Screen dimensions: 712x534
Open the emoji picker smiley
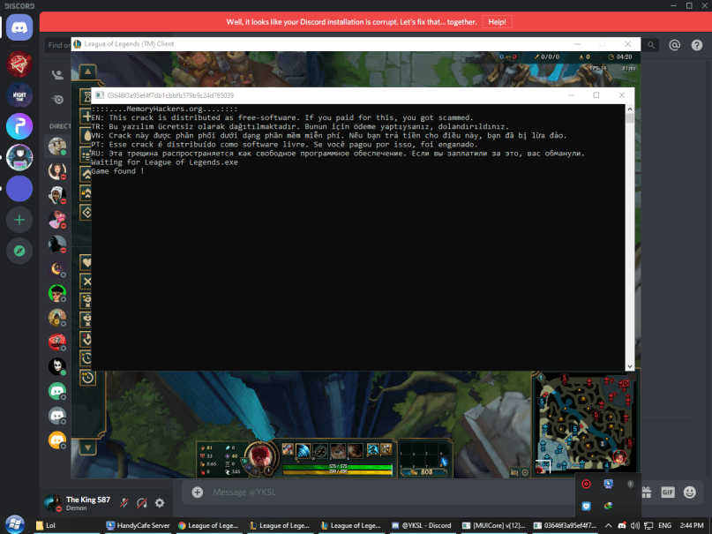click(689, 493)
